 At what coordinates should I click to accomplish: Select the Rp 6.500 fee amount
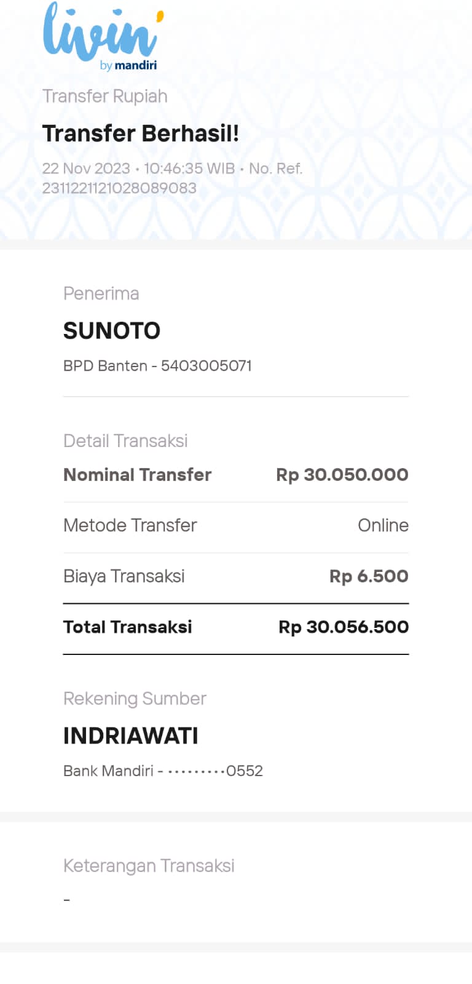pyautogui.click(x=369, y=576)
